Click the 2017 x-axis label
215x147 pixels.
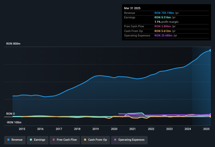59,129
